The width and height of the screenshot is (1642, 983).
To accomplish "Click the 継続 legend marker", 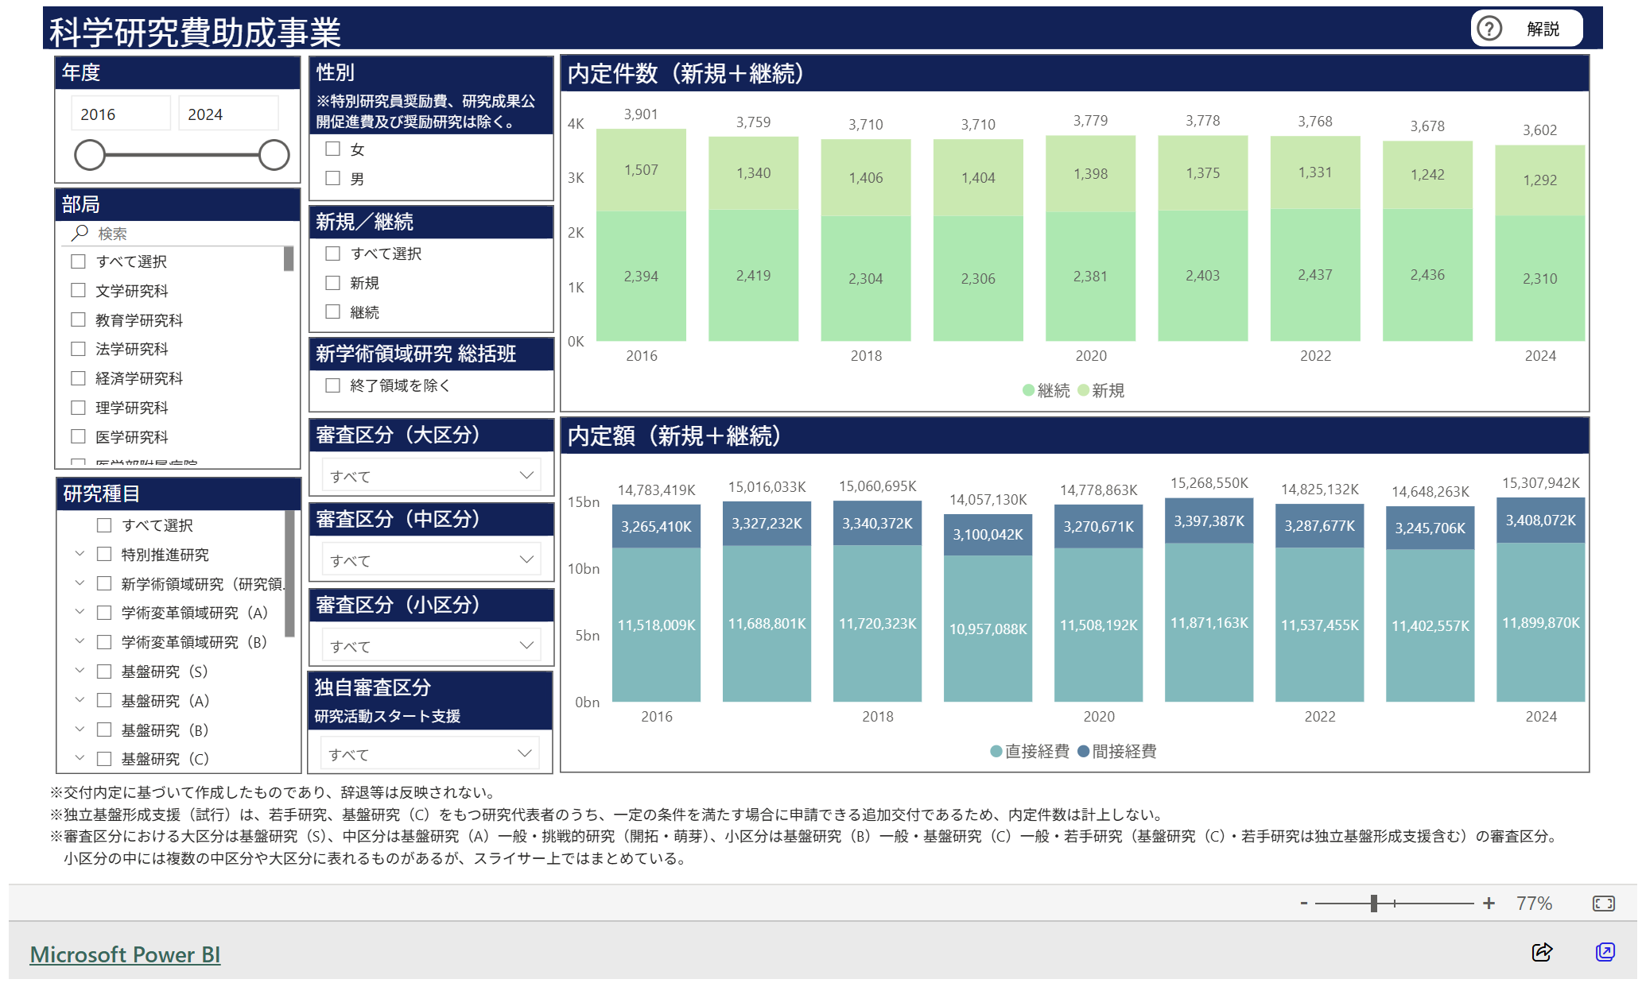I will click(1028, 390).
